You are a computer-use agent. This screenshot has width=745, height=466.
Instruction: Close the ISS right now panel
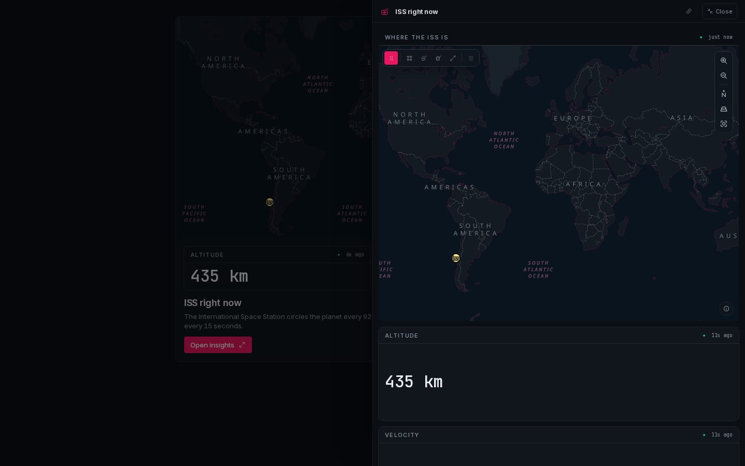click(720, 11)
